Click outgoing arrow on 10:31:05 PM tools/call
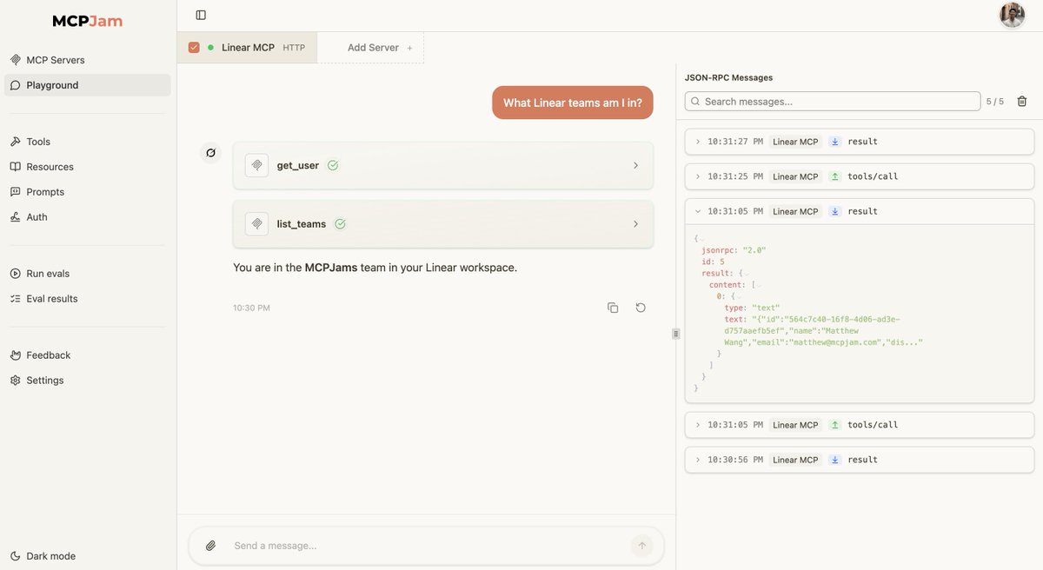 click(835, 425)
